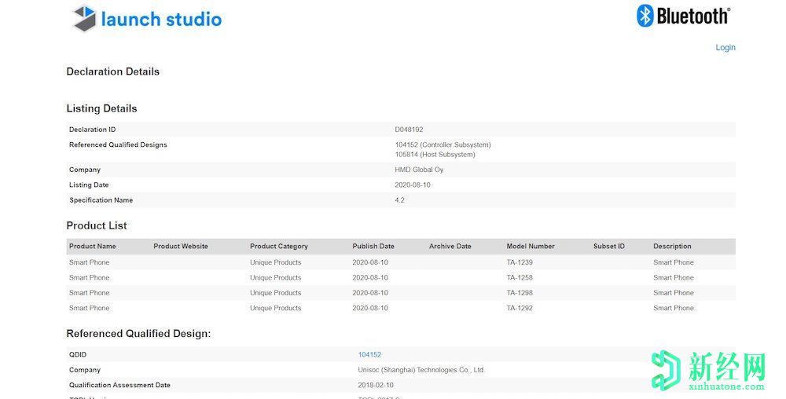Click the Launch Studio cube logo icon
Image resolution: width=786 pixels, height=399 pixels.
click(x=84, y=19)
